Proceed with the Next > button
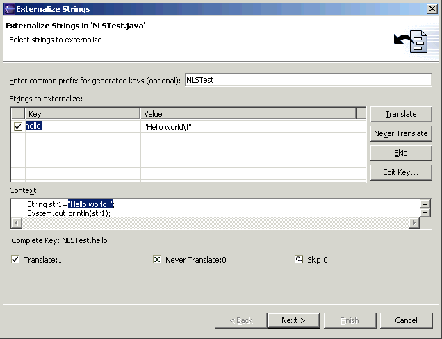The height and width of the screenshot is (339, 442). 293,320
